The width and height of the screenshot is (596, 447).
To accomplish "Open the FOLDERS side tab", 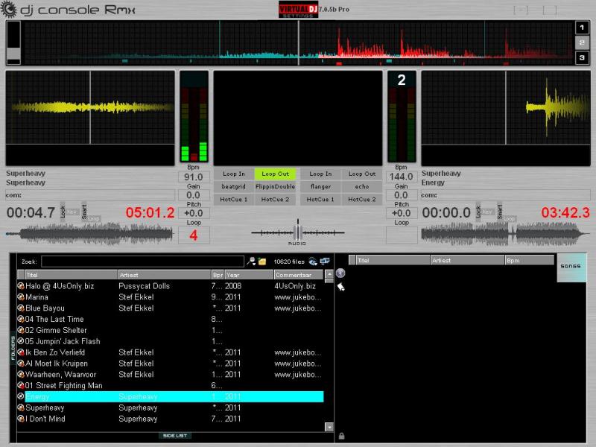I will [13, 348].
